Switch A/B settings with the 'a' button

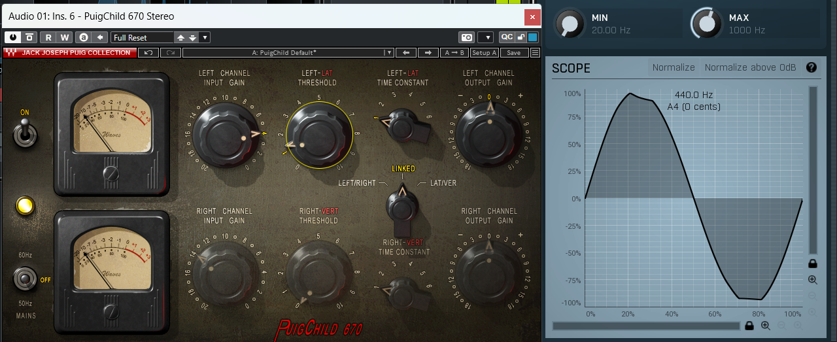[x=83, y=37]
